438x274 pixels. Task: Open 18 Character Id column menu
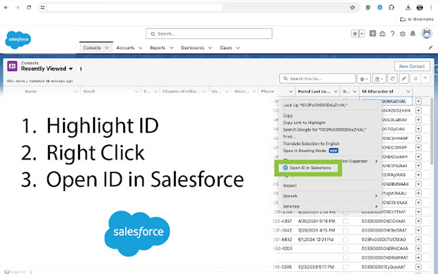click(408, 91)
